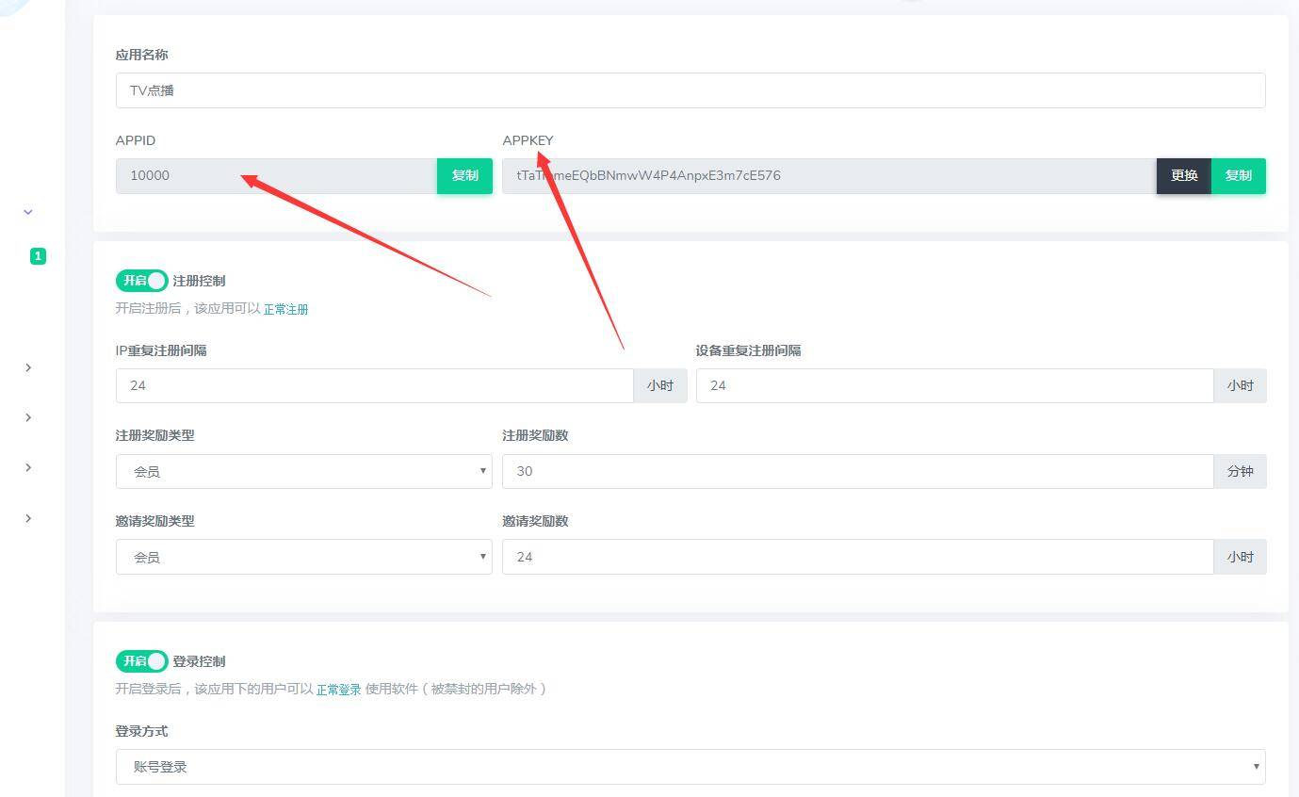
Task: Click the 更换 button to regenerate APPKEY
Action: [x=1184, y=176]
